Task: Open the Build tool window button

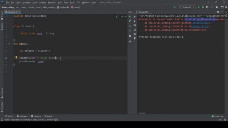Action: tap(48, 116)
